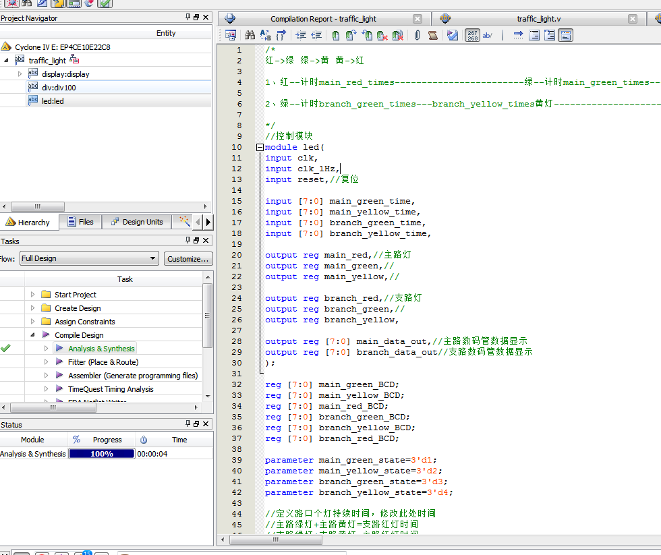Delete the current bookmark with red X
661x555 pixels.
382,35
